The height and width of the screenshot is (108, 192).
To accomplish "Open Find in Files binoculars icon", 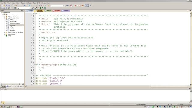I will [x=49, y=5].
